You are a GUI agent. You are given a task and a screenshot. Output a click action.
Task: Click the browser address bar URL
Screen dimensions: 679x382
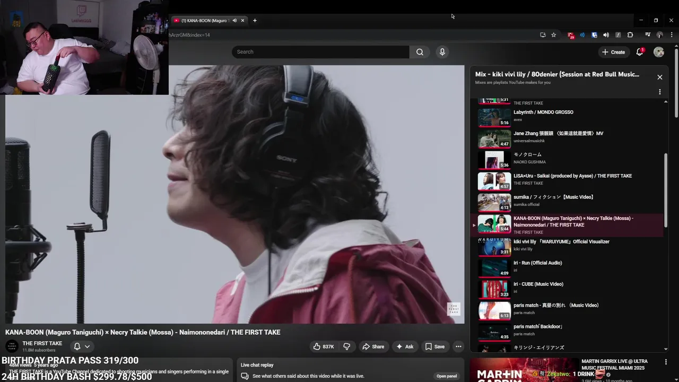[189, 35]
